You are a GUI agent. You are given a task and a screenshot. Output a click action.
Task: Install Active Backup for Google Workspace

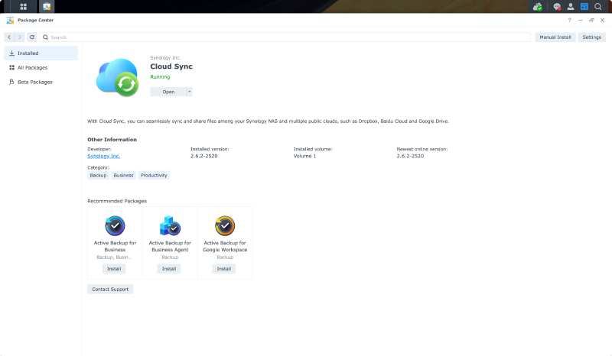point(224,269)
